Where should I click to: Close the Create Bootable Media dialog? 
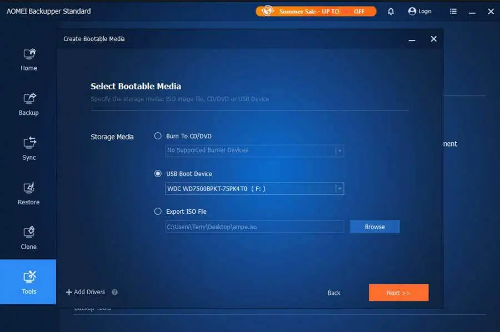tap(434, 39)
